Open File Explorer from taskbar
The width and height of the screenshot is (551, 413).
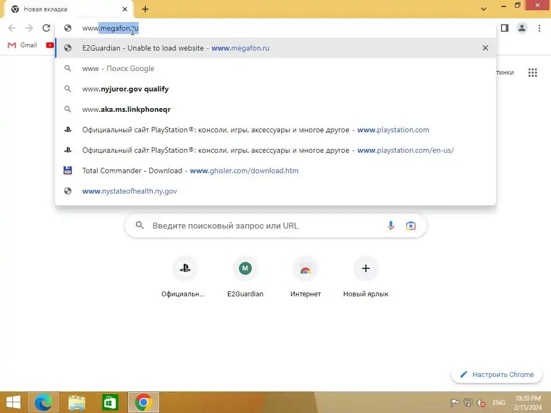76,402
